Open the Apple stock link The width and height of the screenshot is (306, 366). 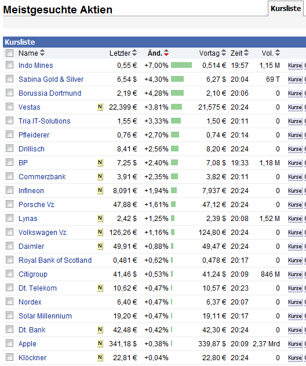(27, 344)
